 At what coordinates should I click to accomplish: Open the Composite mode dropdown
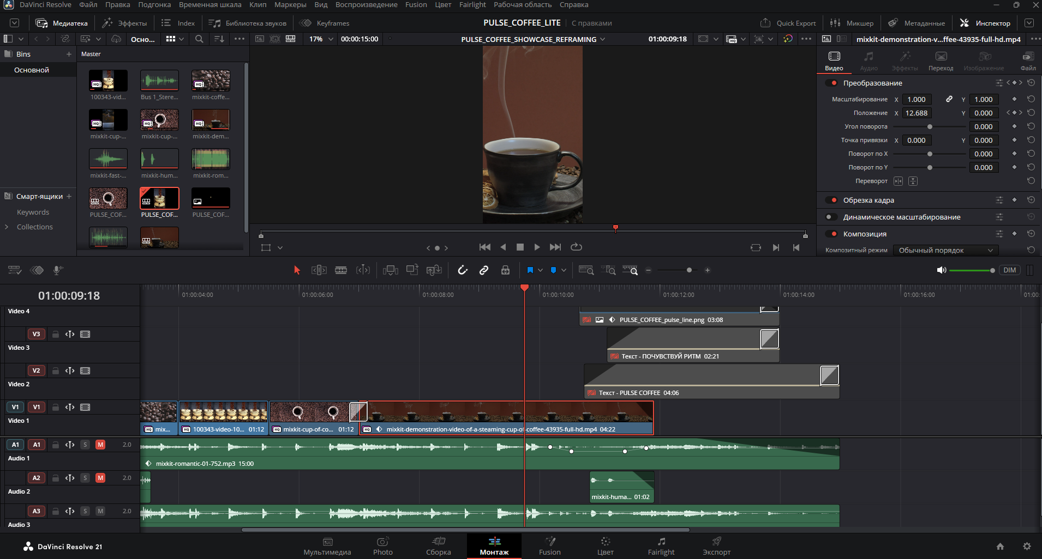946,250
